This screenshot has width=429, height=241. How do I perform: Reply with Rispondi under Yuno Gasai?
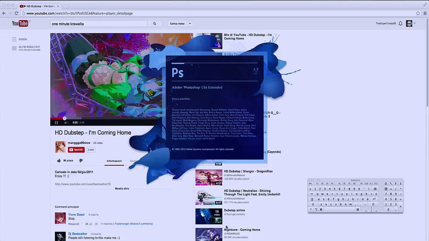(74, 224)
